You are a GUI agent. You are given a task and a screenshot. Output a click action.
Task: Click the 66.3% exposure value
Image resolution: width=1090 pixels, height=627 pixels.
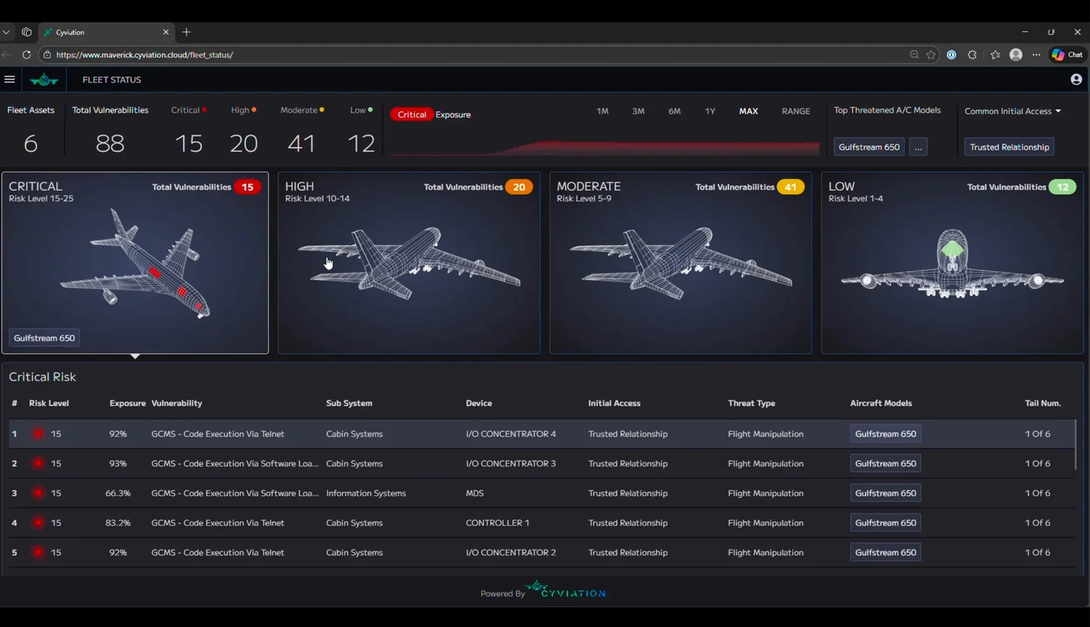tap(118, 493)
